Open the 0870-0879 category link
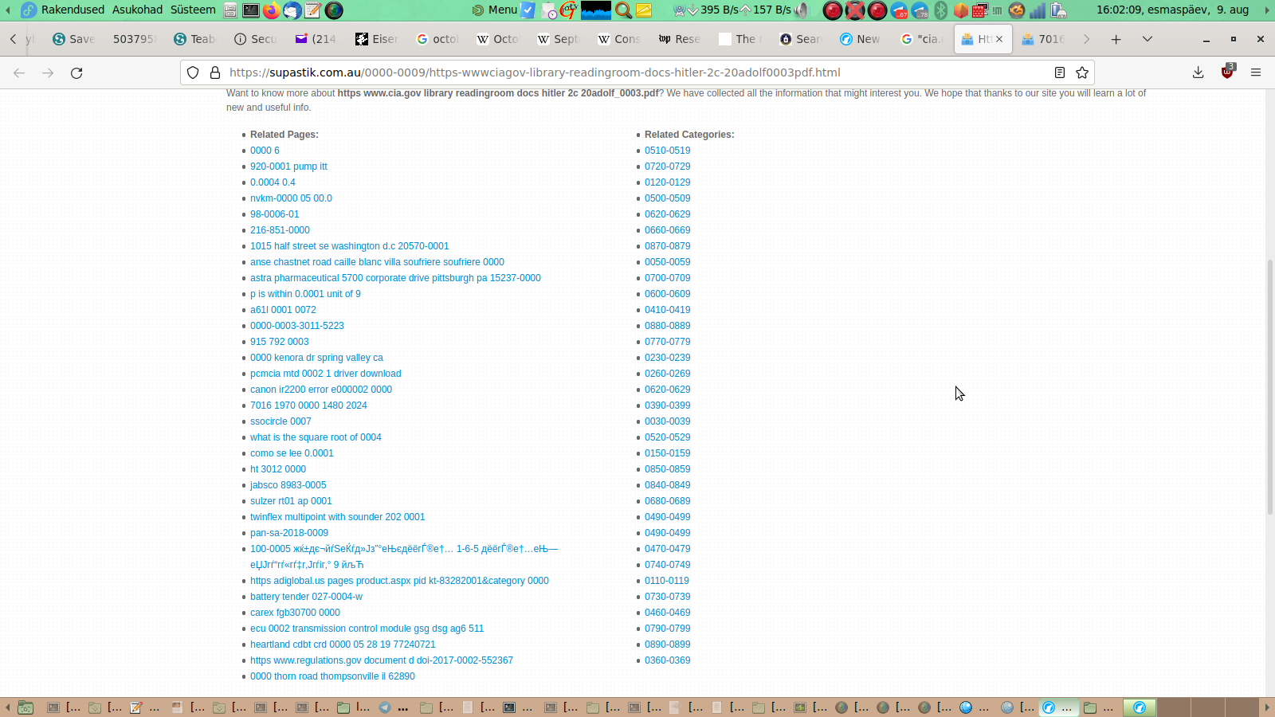This screenshot has width=1275, height=717. 668,246
